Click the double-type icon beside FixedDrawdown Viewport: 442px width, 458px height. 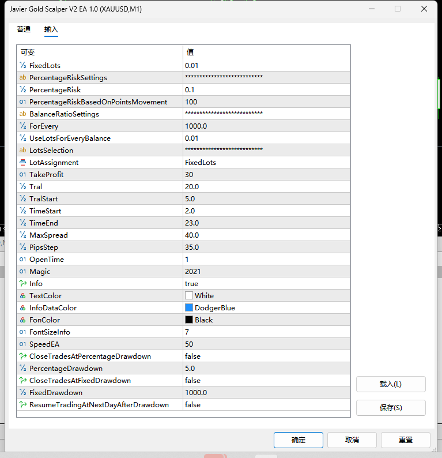pyautogui.click(x=22, y=393)
